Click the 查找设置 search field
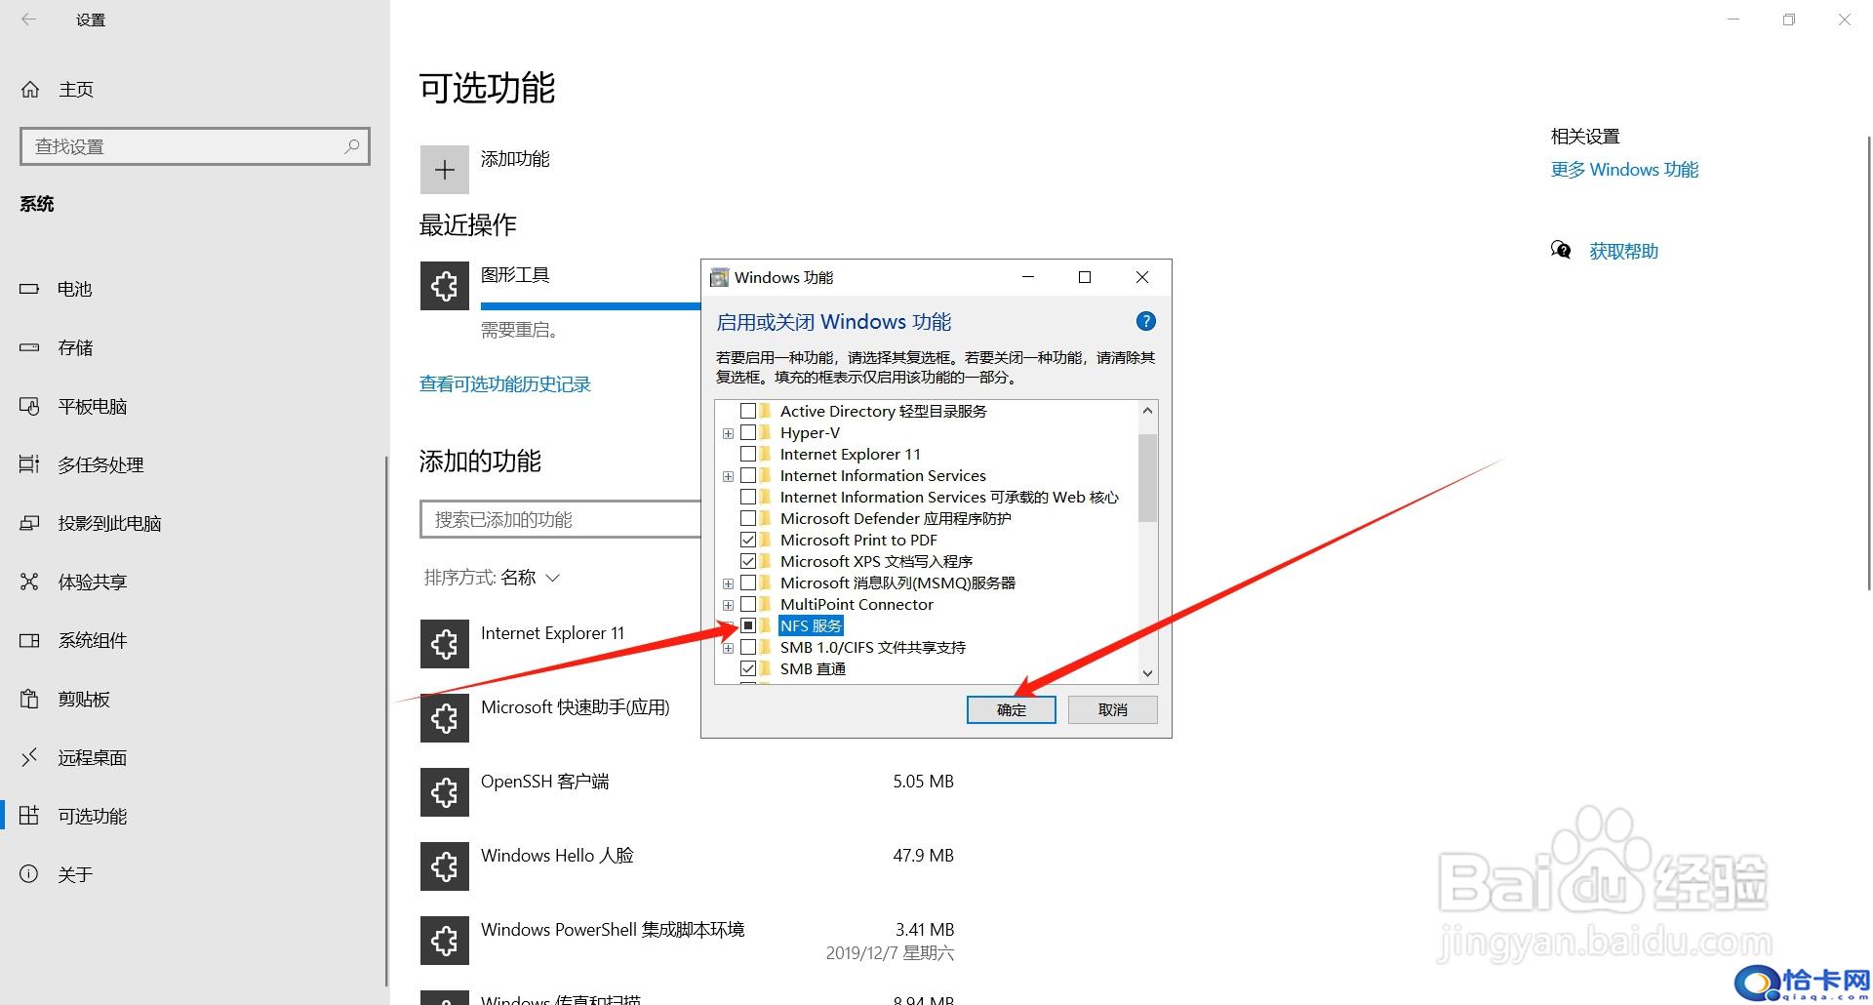 pyautogui.click(x=195, y=146)
